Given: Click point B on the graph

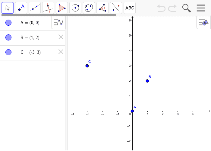Looking at the screenshot, I should pyautogui.click(x=147, y=81).
